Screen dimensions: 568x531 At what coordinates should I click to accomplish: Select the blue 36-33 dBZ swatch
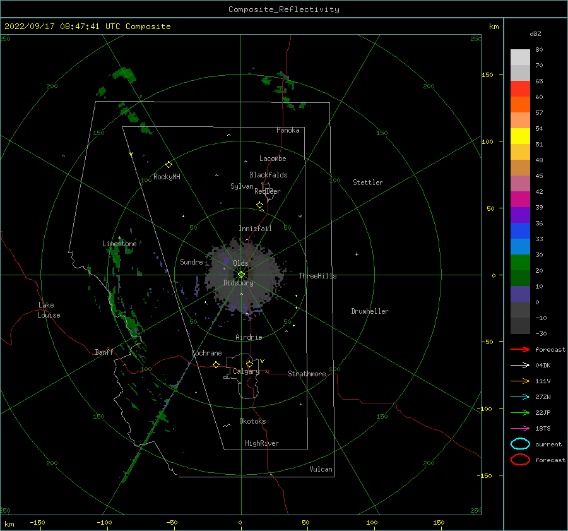click(520, 231)
